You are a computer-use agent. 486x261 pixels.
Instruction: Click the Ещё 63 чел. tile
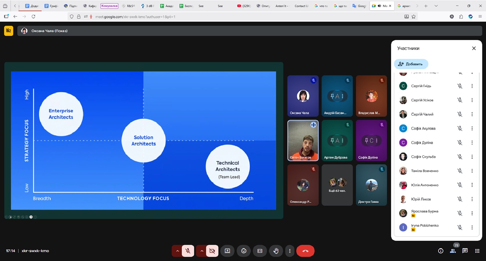(x=337, y=185)
